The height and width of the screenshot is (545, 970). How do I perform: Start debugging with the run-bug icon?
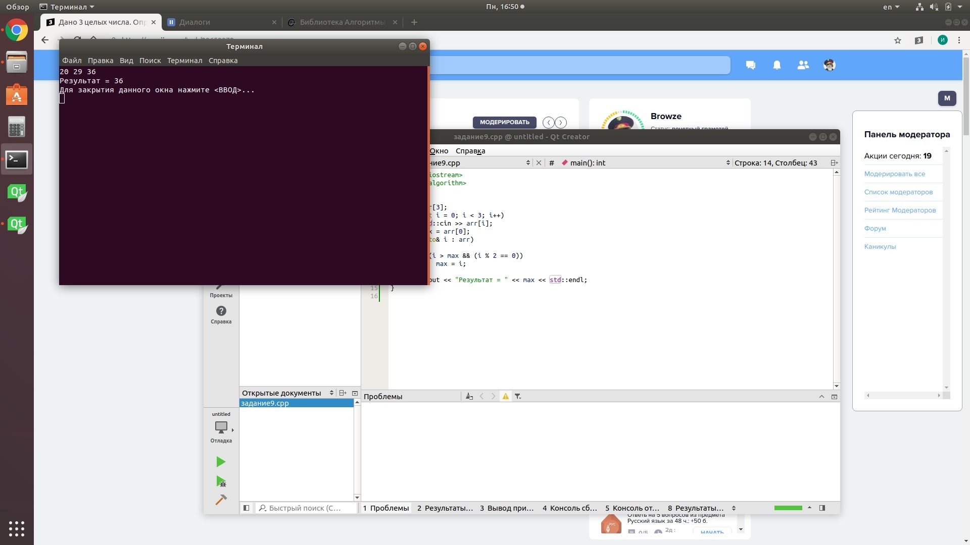tap(221, 481)
